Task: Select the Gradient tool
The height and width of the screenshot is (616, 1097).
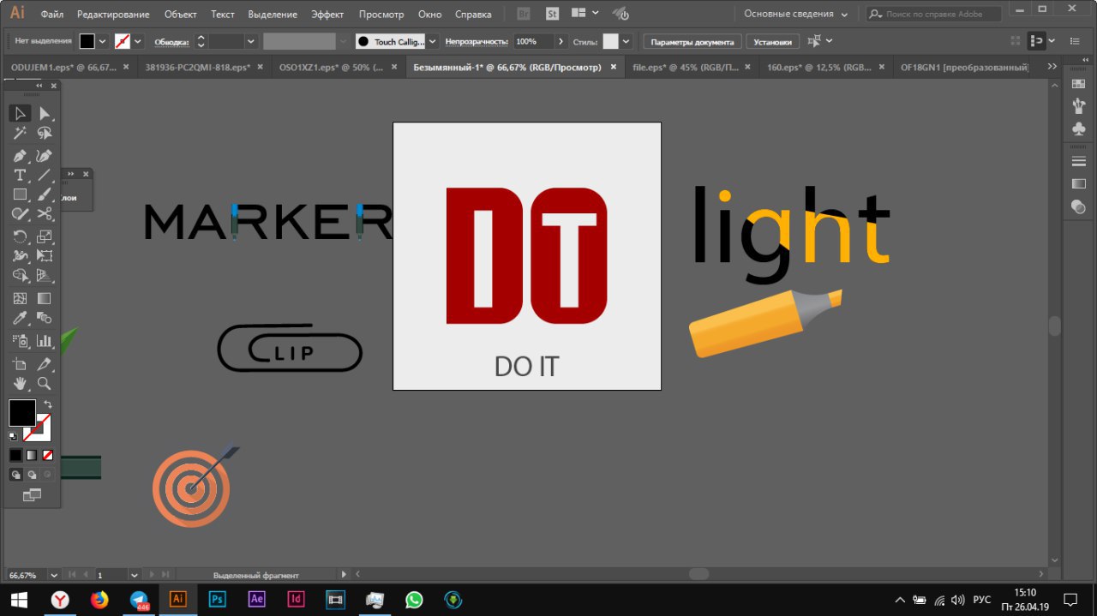Action: pos(45,298)
